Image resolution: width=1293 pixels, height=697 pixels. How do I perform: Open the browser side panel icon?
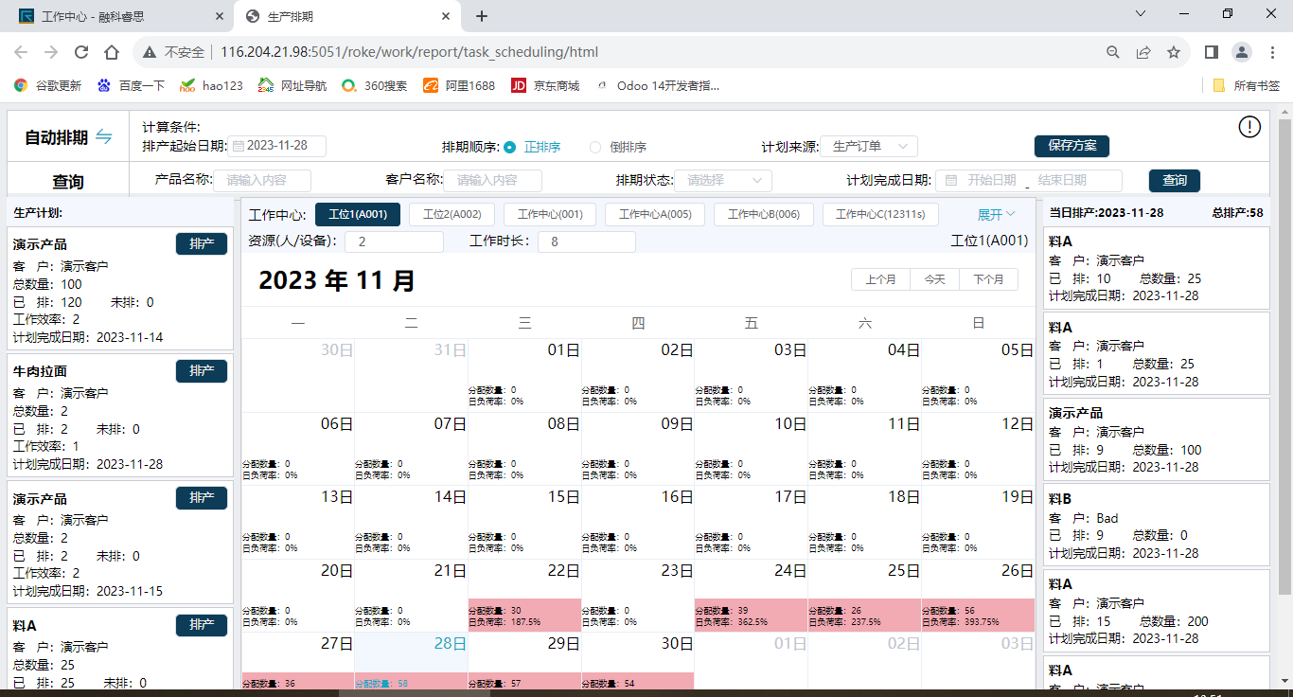coord(1211,53)
